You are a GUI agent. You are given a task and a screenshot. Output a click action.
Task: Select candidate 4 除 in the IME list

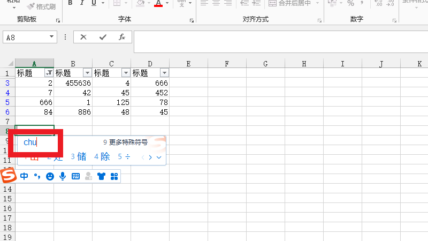(x=102, y=157)
